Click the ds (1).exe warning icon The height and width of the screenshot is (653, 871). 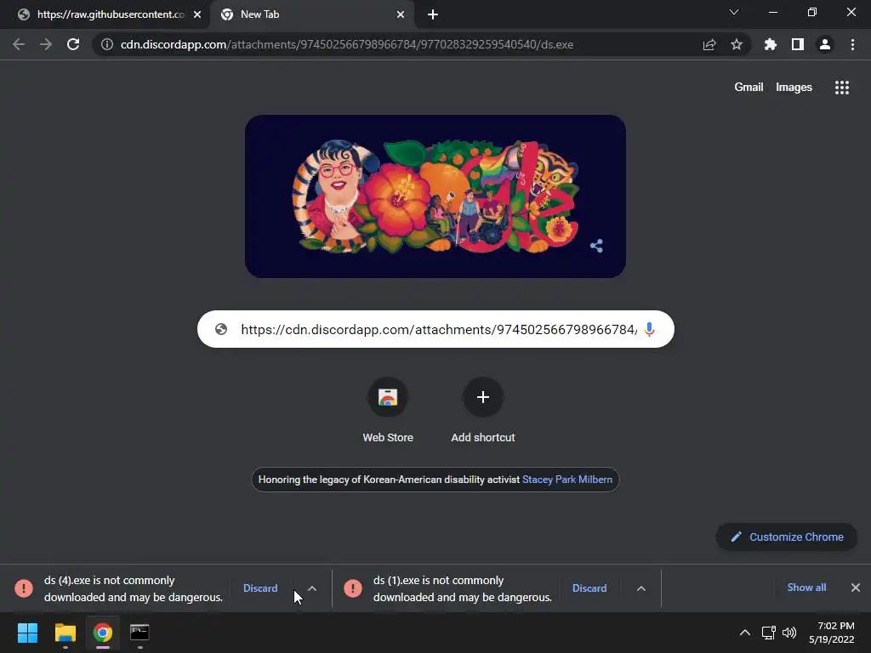click(x=353, y=588)
